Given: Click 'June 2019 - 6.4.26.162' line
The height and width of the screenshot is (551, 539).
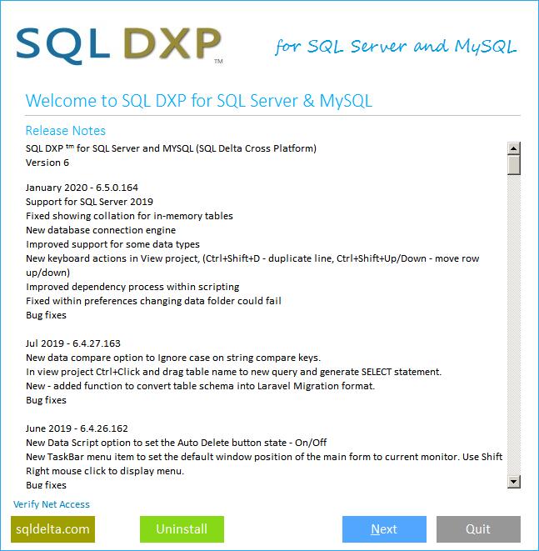Looking at the screenshot, I should (77, 428).
